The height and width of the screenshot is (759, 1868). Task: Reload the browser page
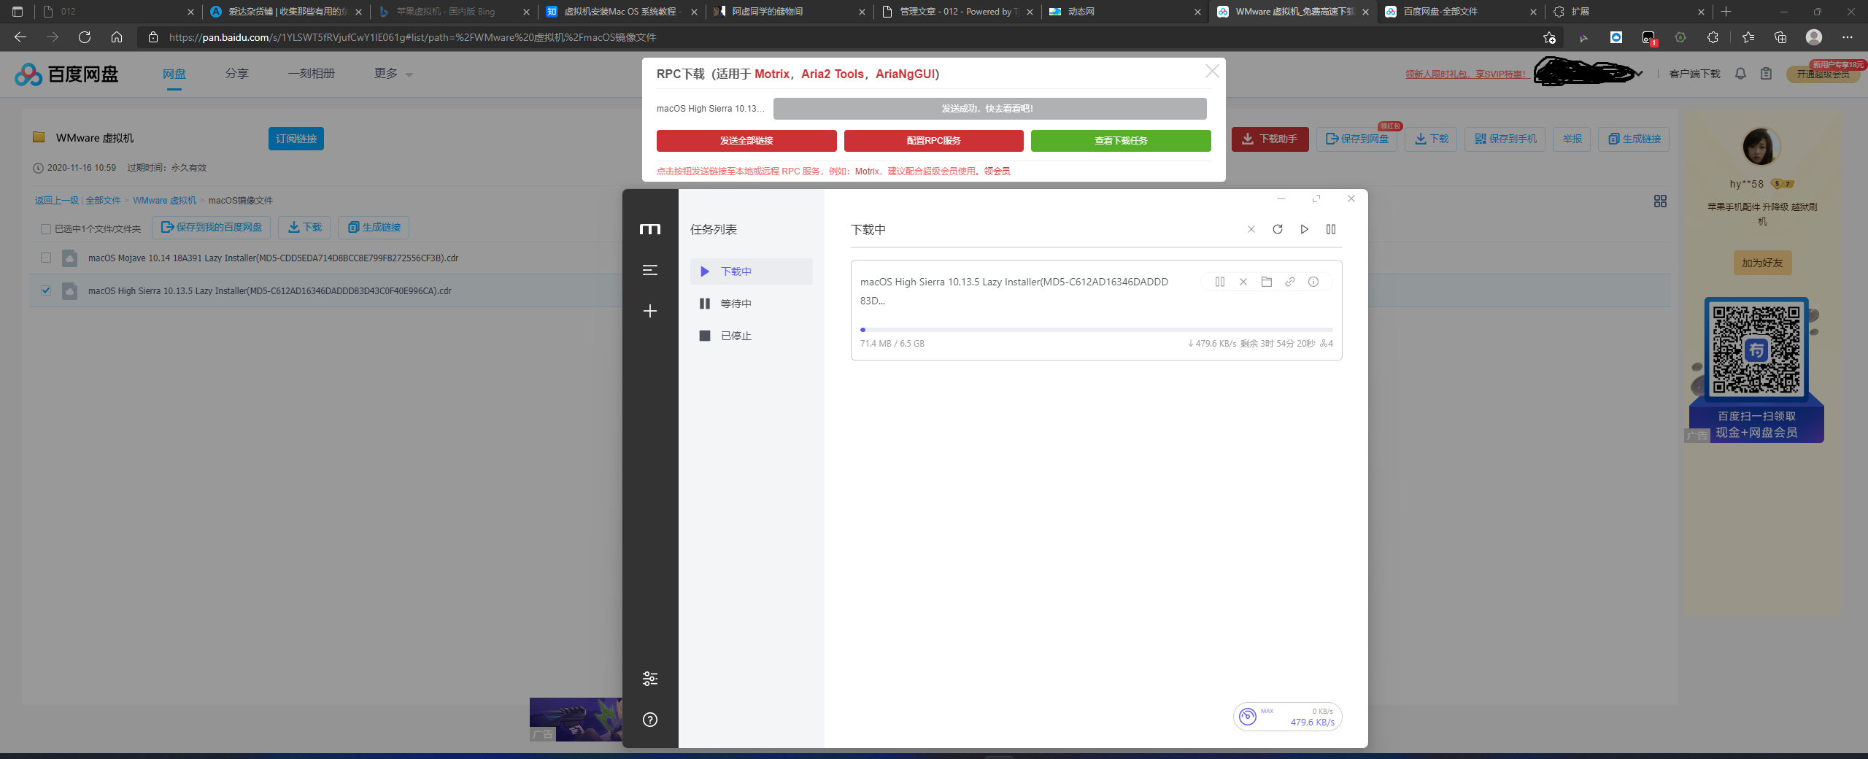[85, 37]
